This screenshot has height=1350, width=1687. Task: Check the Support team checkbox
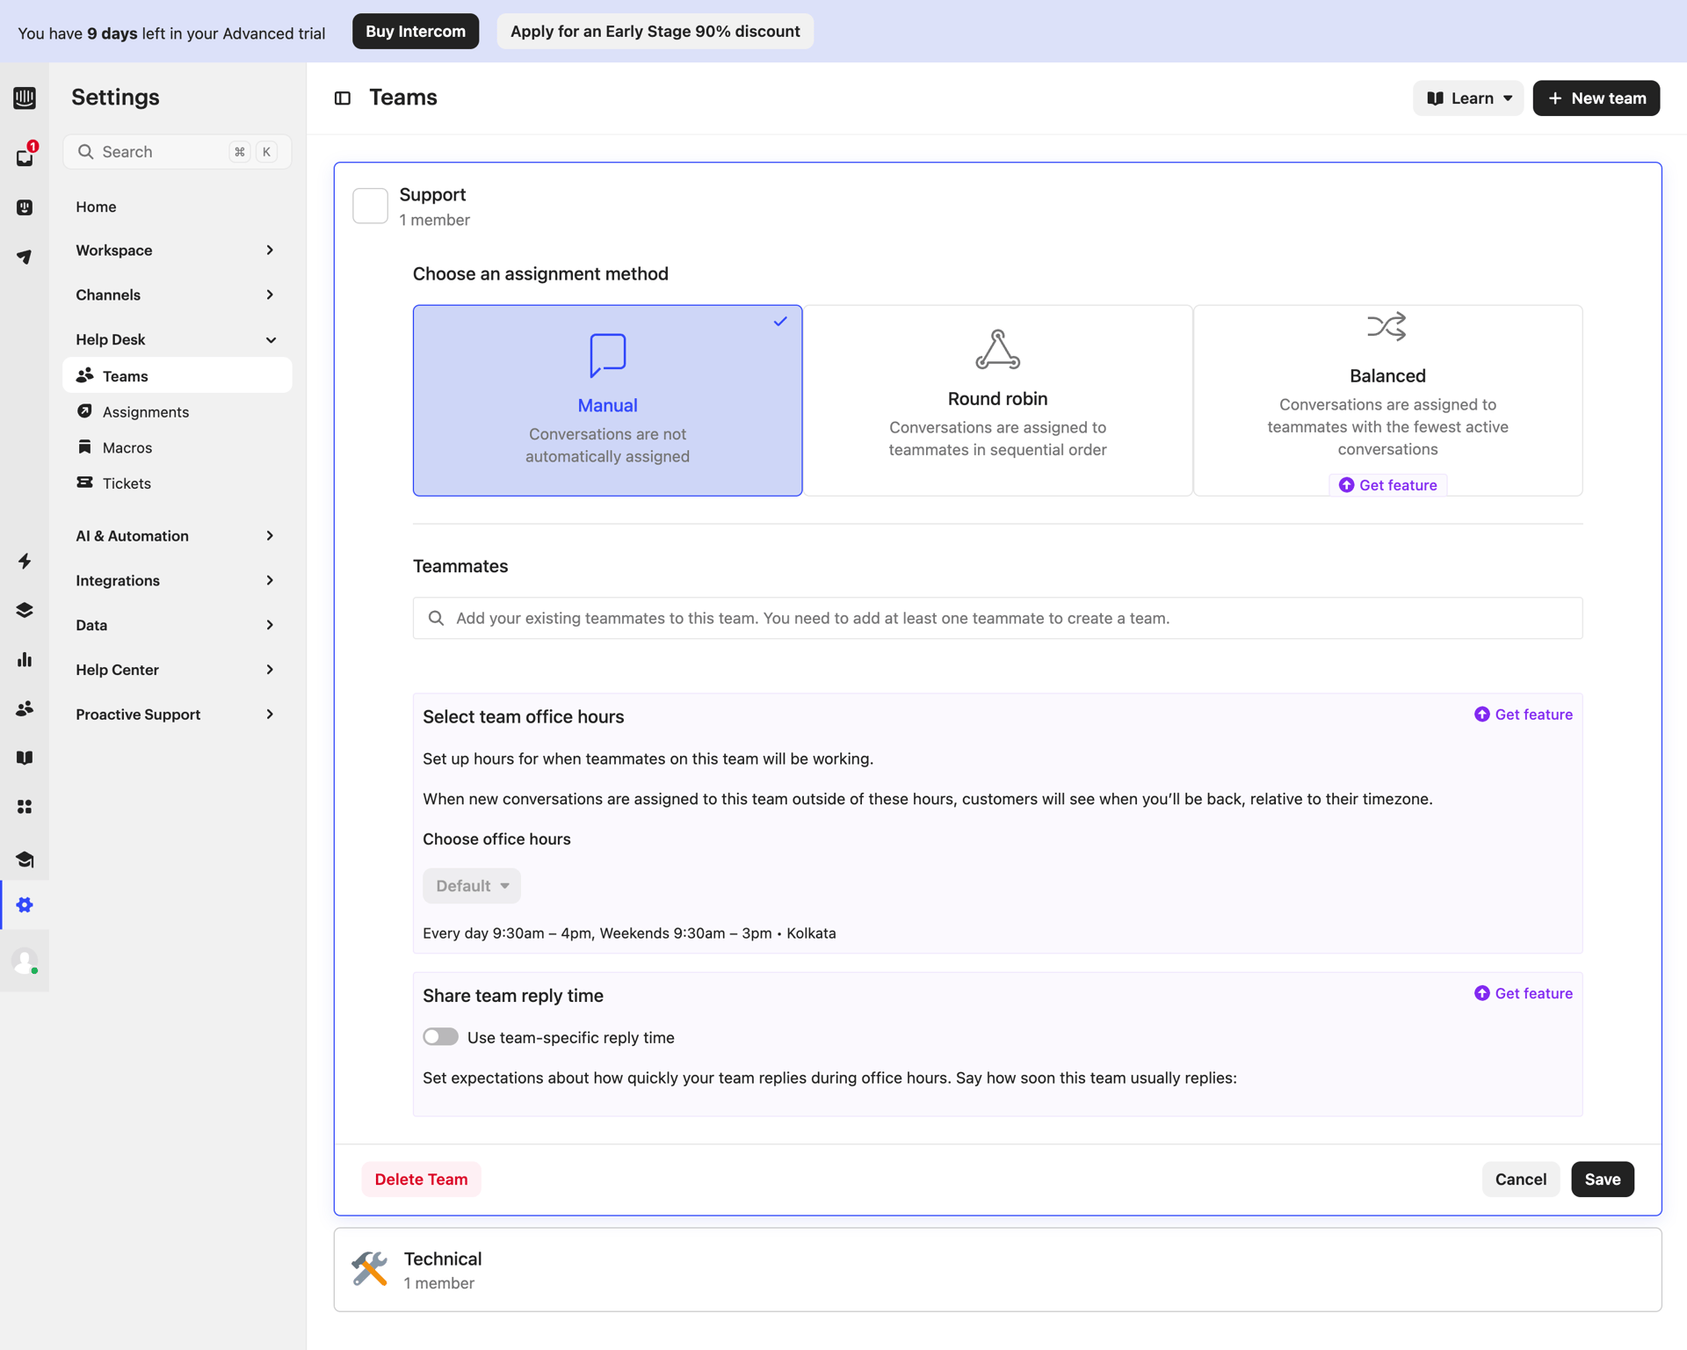[x=370, y=205]
